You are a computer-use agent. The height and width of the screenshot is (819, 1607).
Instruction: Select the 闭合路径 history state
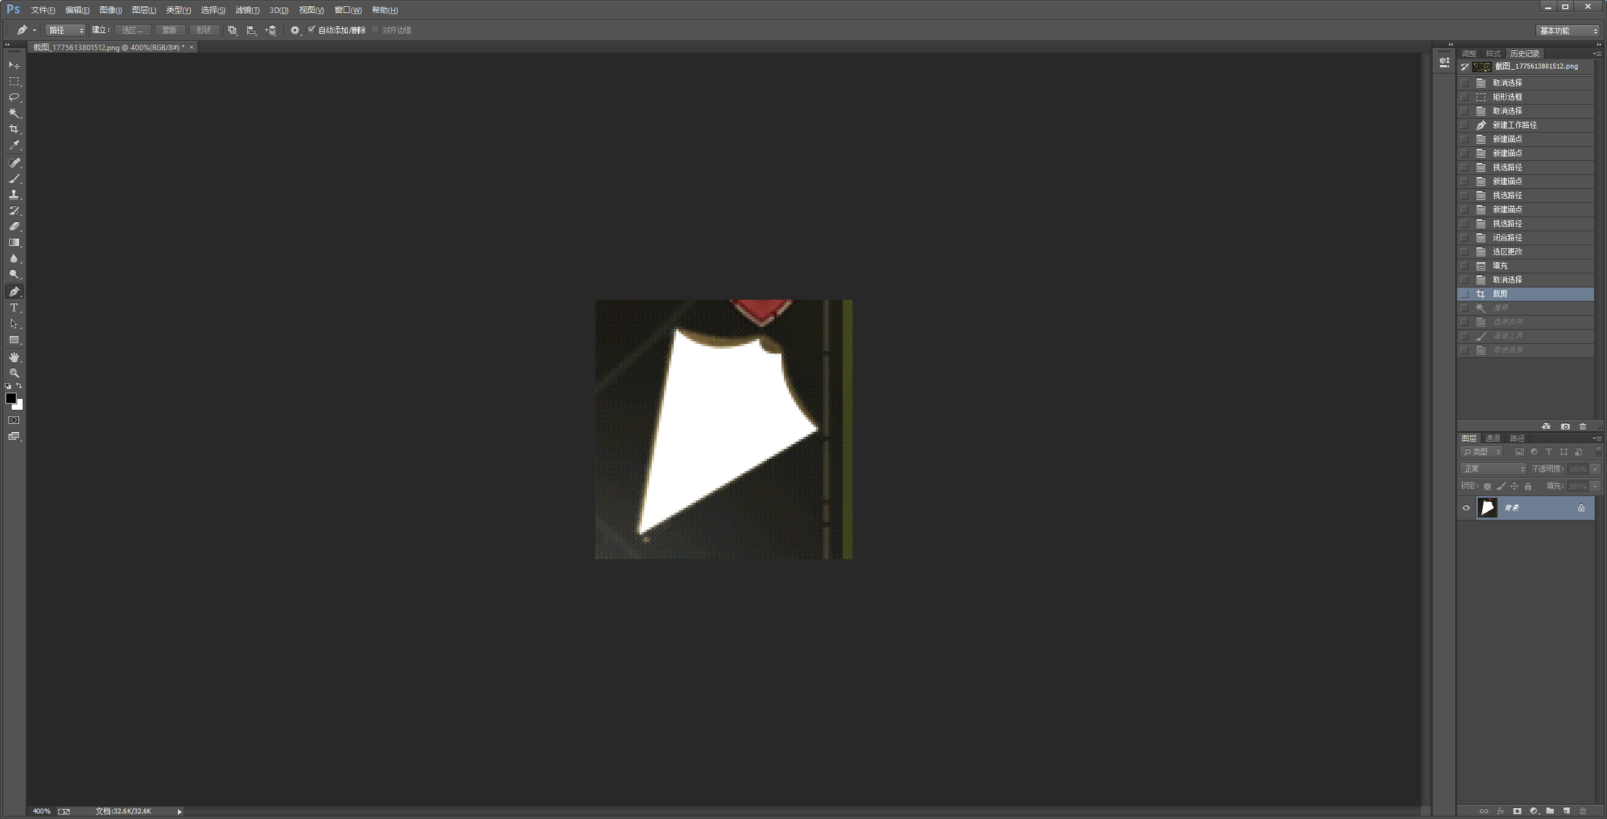click(1507, 237)
